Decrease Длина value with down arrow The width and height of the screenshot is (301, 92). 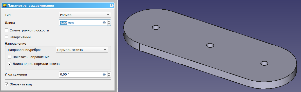[109, 24]
